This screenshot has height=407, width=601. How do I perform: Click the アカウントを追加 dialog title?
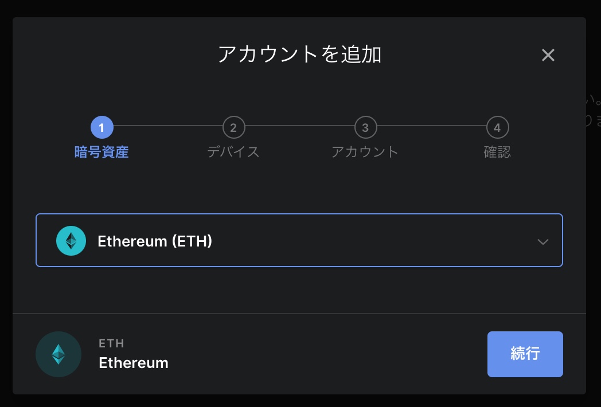pos(299,54)
